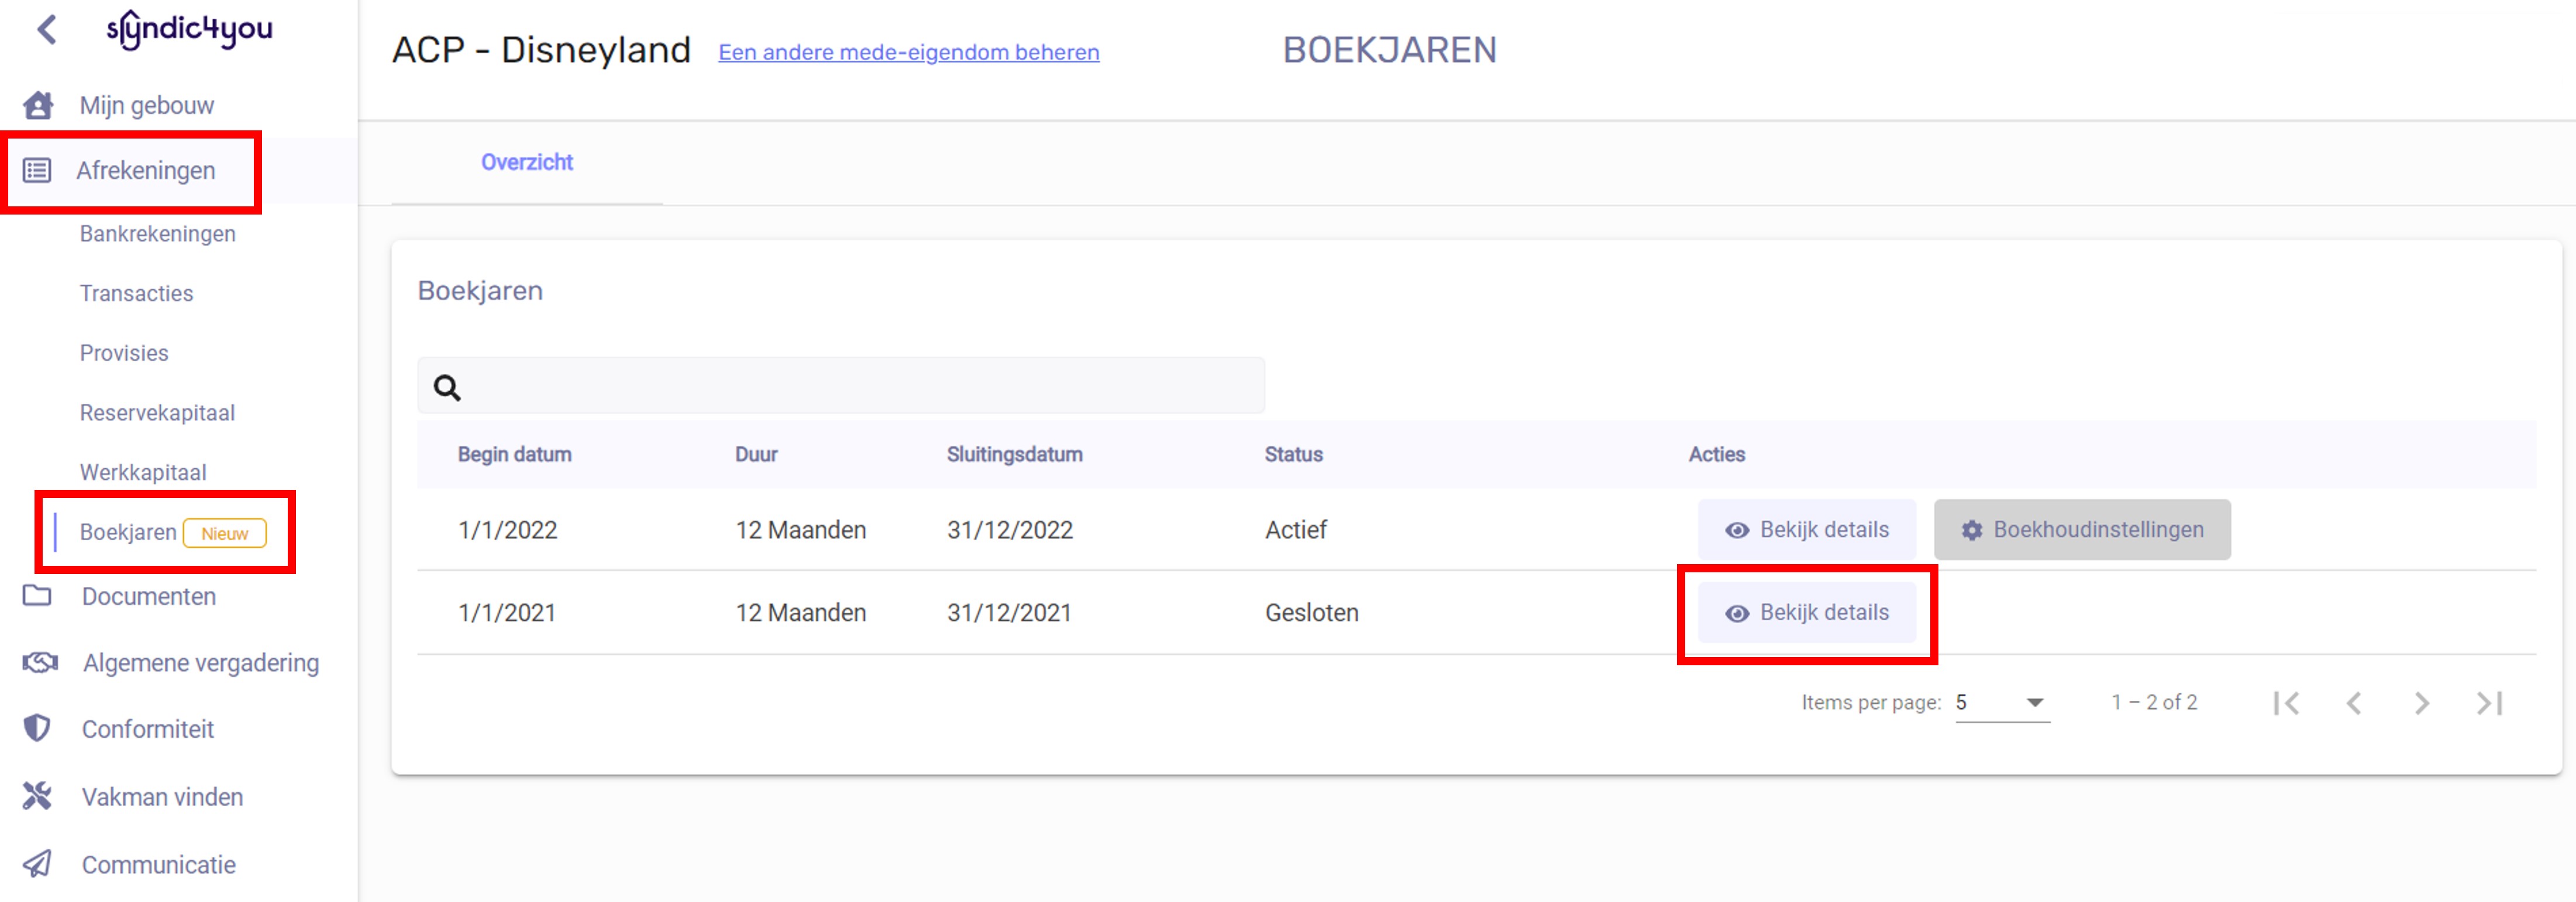This screenshot has height=902, width=2576.
Task: Select closing date 31/12/2021 cell
Action: pyautogui.click(x=1009, y=612)
